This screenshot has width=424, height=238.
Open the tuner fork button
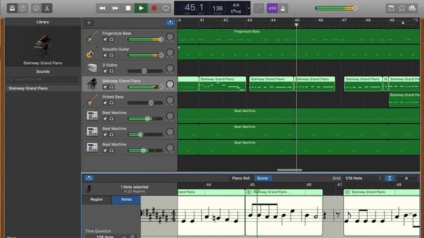coord(258,8)
